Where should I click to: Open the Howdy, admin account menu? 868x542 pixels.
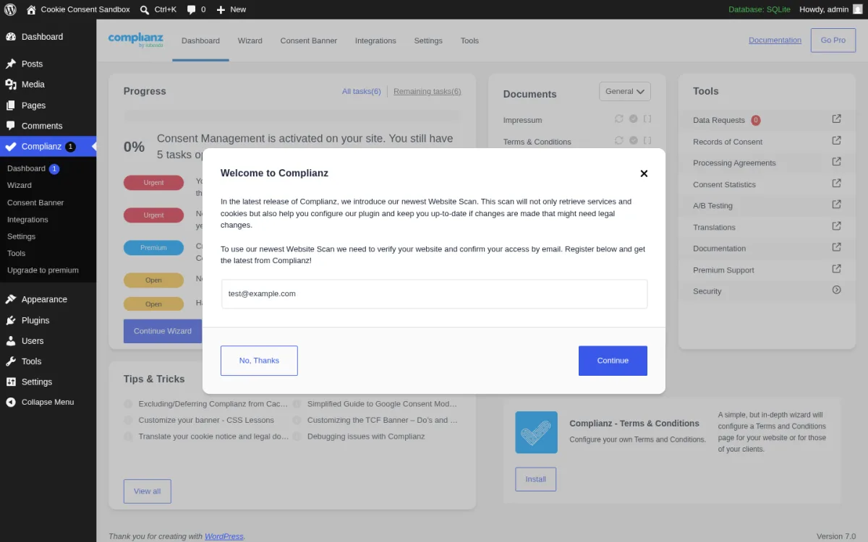coord(830,9)
